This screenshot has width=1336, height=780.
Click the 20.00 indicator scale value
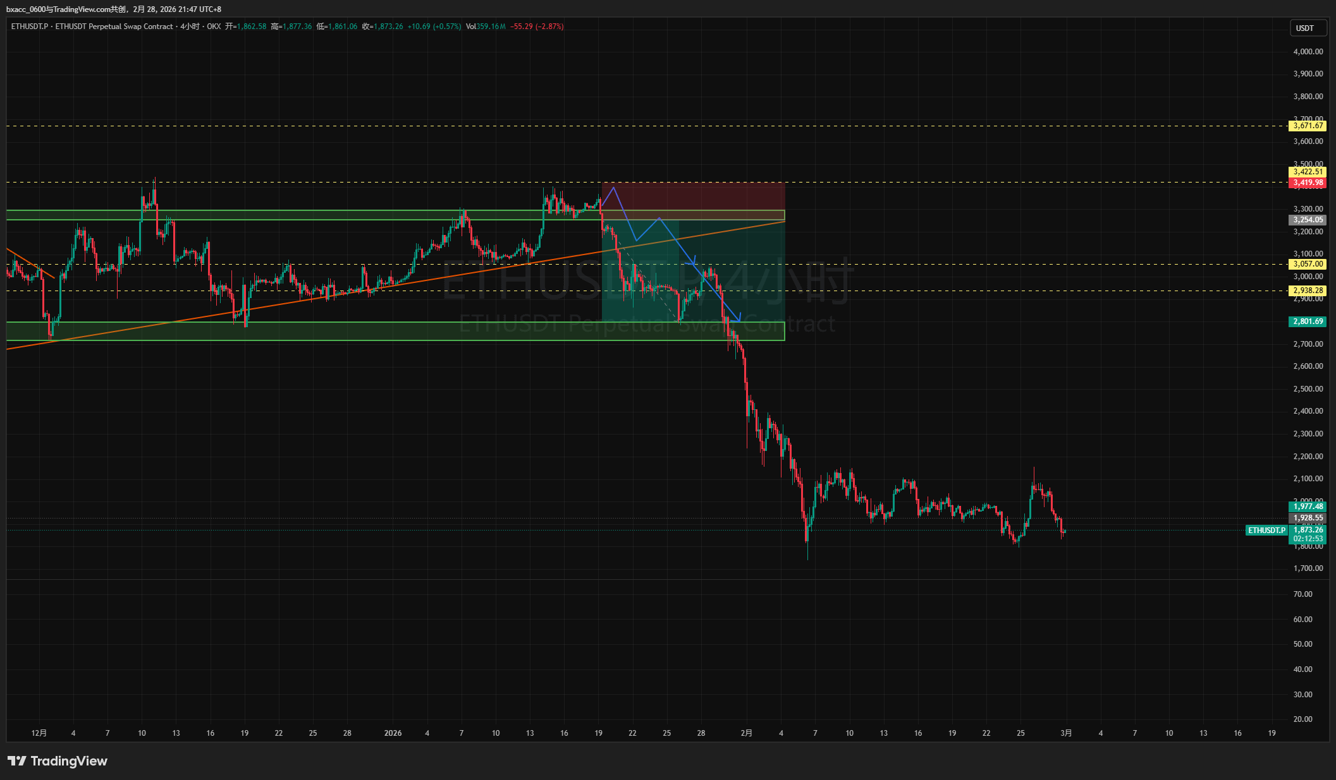click(1302, 719)
